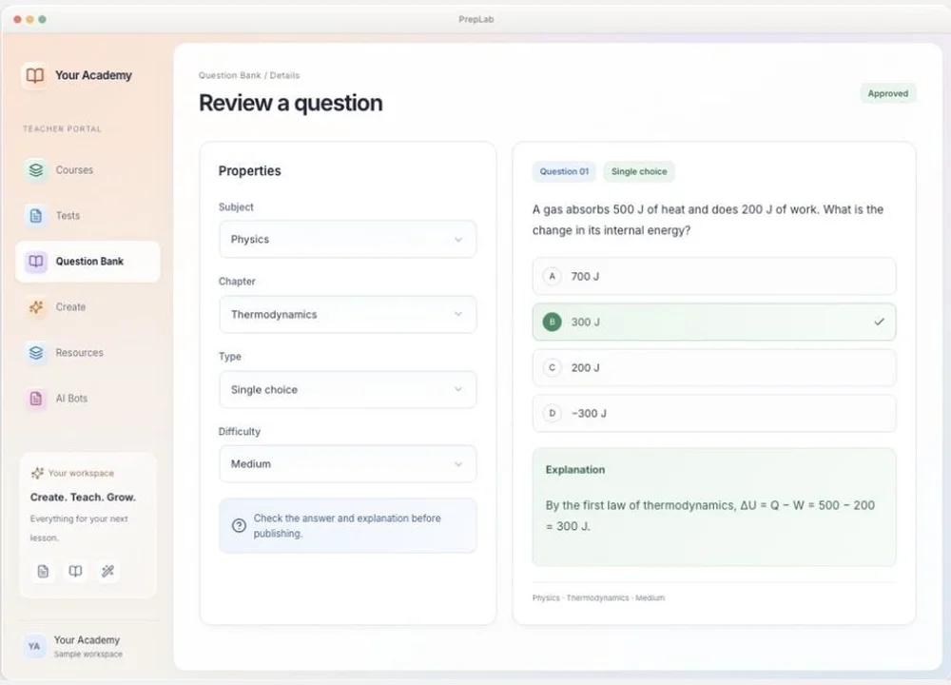Open Resources in the sidebar

coord(87,353)
